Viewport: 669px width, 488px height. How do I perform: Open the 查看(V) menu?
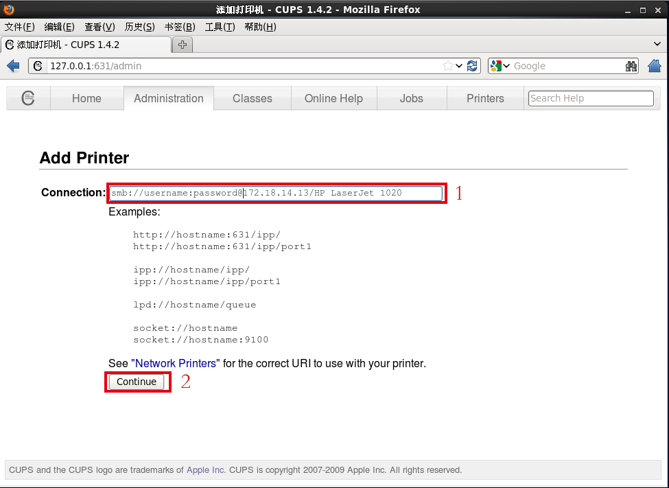pos(99,27)
